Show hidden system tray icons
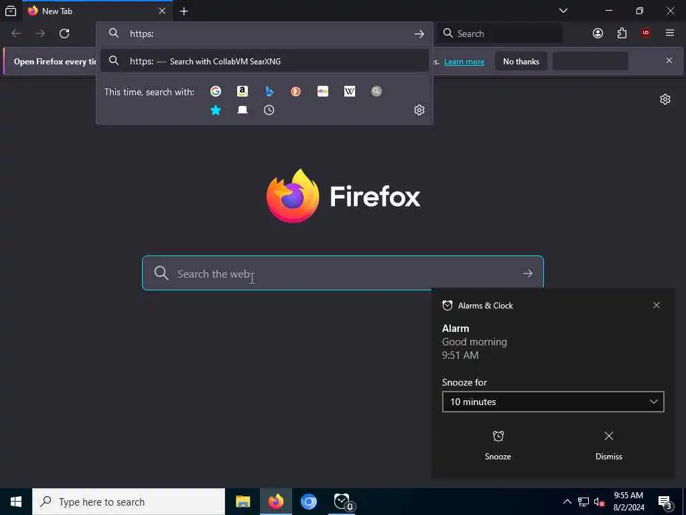 [x=567, y=502]
